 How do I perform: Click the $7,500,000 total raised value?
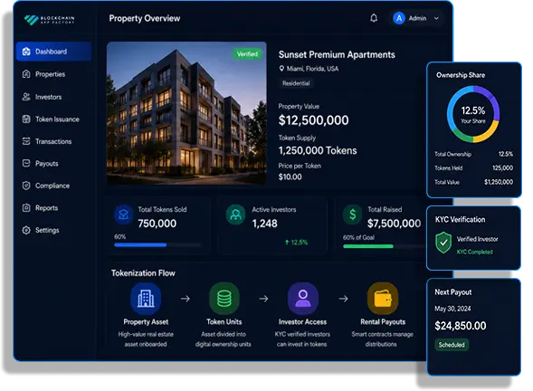coord(394,224)
